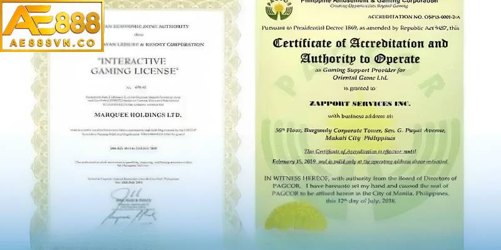Click "Certificate of Accreditation and" title line
501x250 pixels.
tap(360, 44)
